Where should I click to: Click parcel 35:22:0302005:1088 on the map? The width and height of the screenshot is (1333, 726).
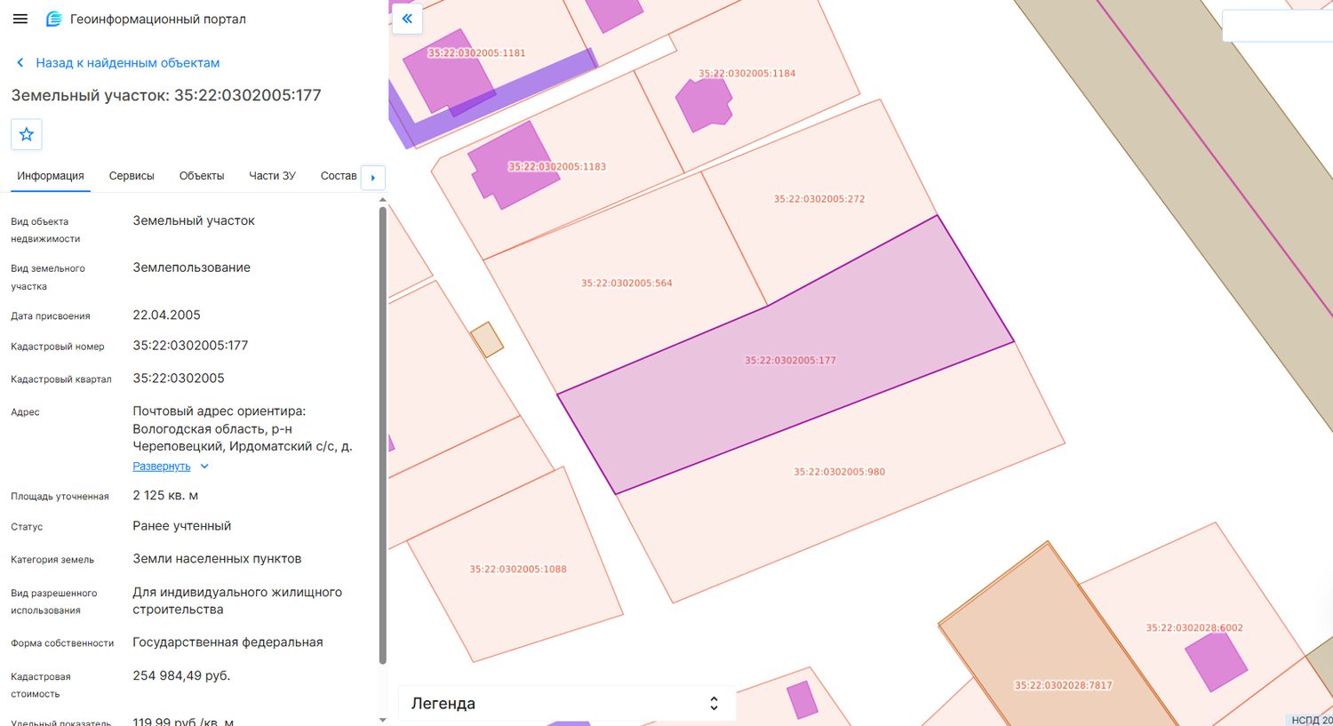tap(518, 570)
